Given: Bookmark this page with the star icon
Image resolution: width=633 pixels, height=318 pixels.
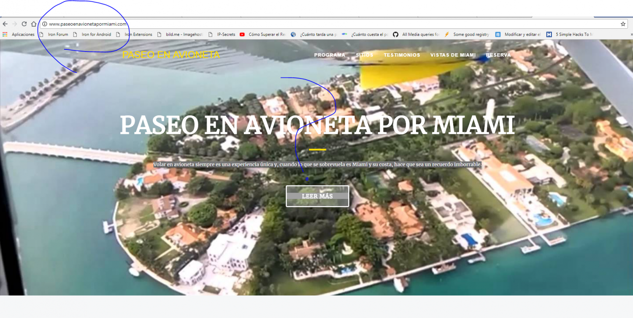Looking at the screenshot, I should 623,24.
